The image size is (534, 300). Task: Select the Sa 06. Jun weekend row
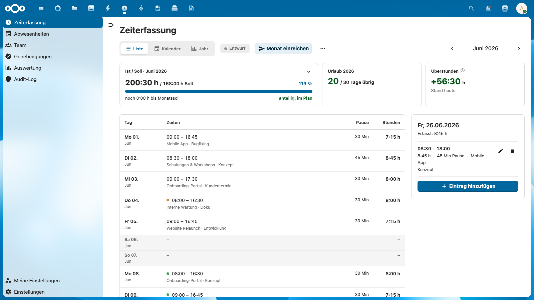click(x=262, y=243)
